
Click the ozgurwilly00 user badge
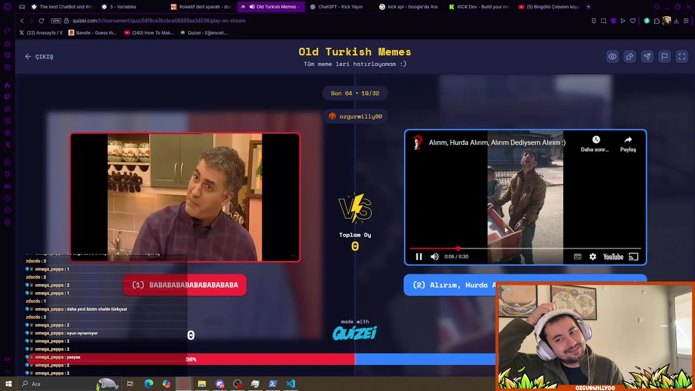(355, 116)
